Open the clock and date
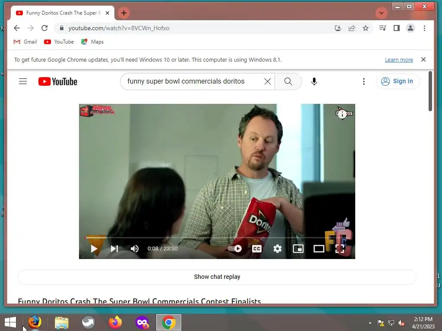442x331 pixels. 423,323
